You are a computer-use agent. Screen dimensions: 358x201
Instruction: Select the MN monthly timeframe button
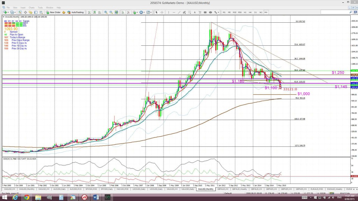[x=266, y=12]
